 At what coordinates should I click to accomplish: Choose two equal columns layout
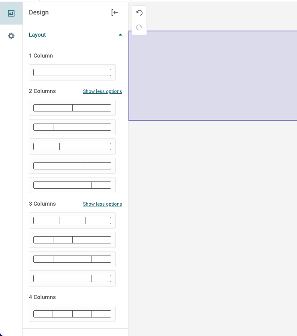[72, 108]
